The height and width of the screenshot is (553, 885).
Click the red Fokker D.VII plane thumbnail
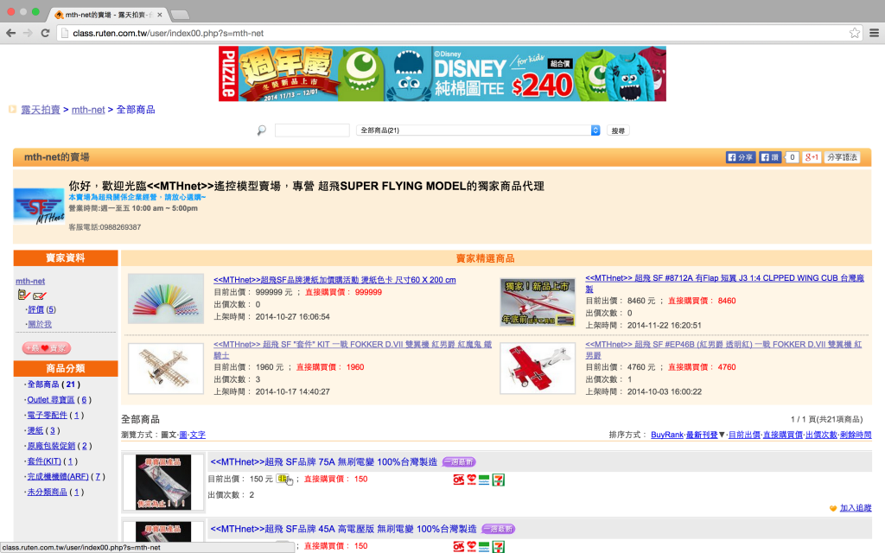click(x=538, y=368)
